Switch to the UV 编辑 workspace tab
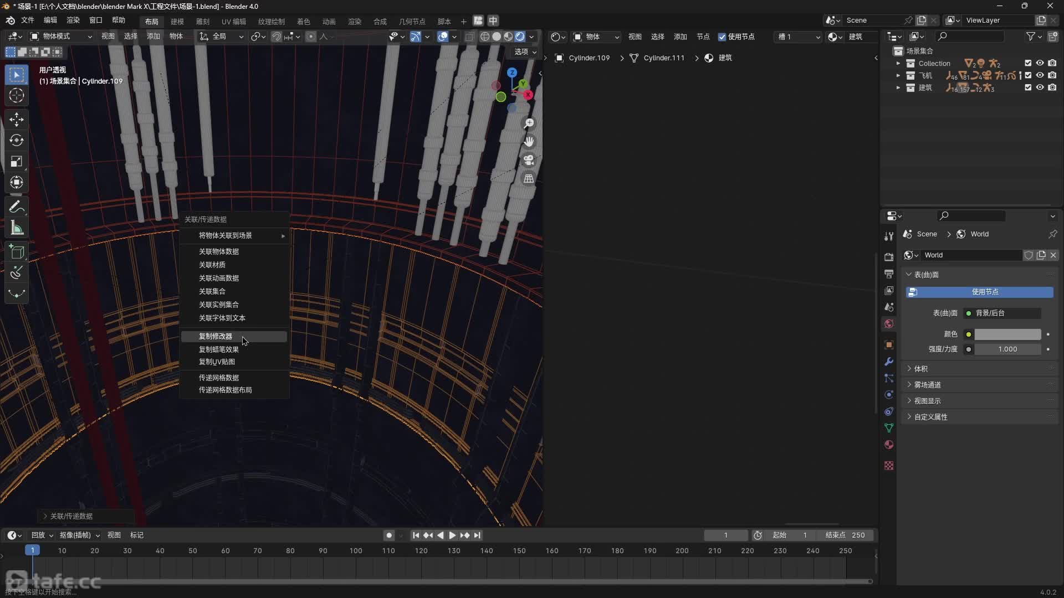This screenshot has height=598, width=1064. (234, 22)
